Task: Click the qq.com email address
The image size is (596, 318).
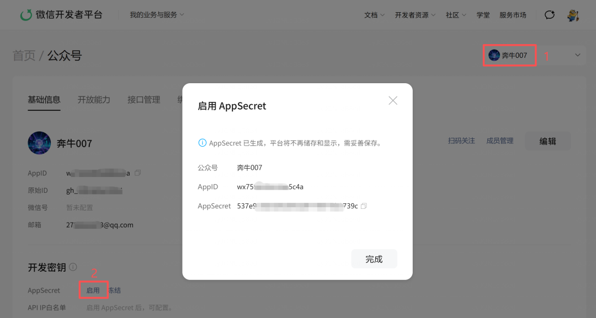Action: click(99, 225)
